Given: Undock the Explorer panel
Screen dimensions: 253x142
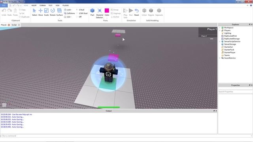Looking at the screenshot, I should pyautogui.click(x=249, y=24).
